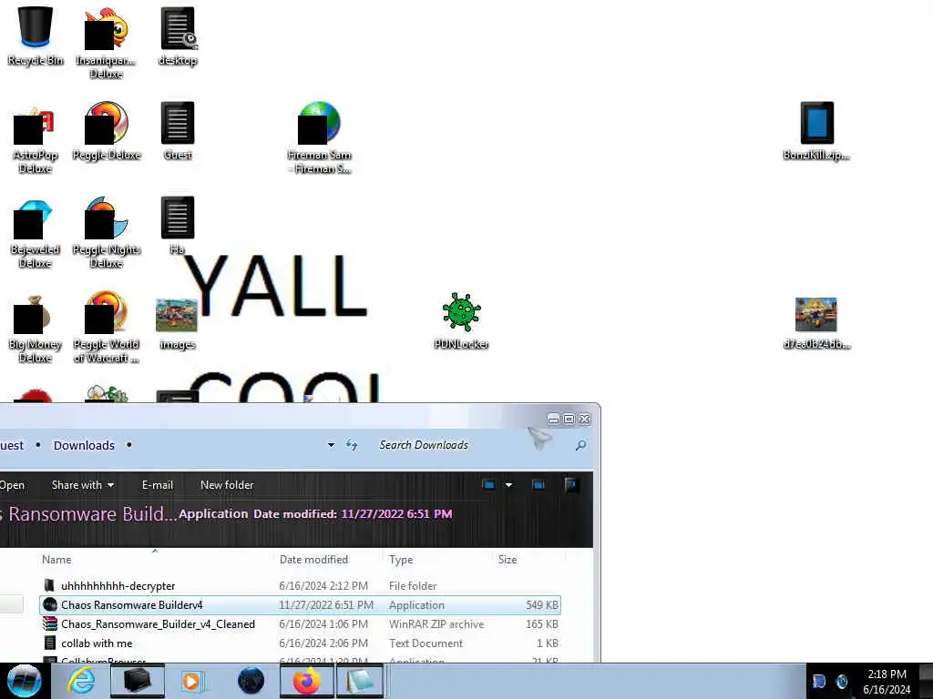Click the 6/16/2024 2:12 PM date cell

click(x=323, y=586)
